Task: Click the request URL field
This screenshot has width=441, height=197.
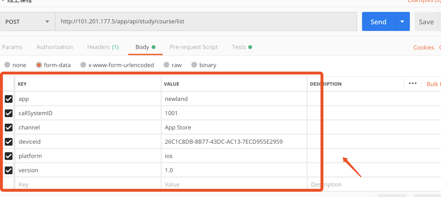Action: coord(206,21)
